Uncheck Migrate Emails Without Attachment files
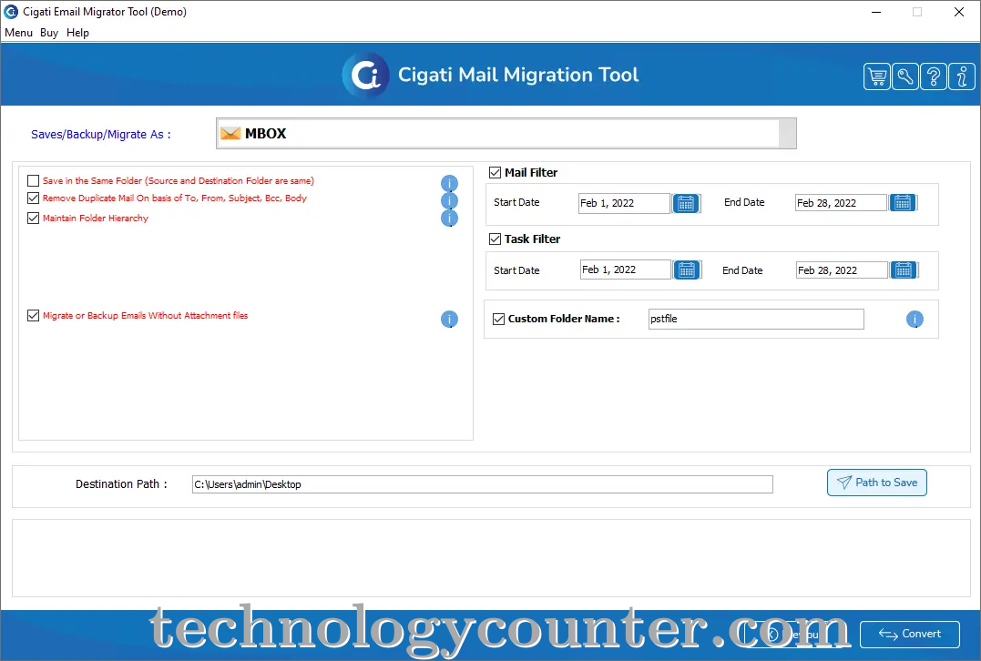Viewport: 981px width, 661px height. click(x=33, y=316)
